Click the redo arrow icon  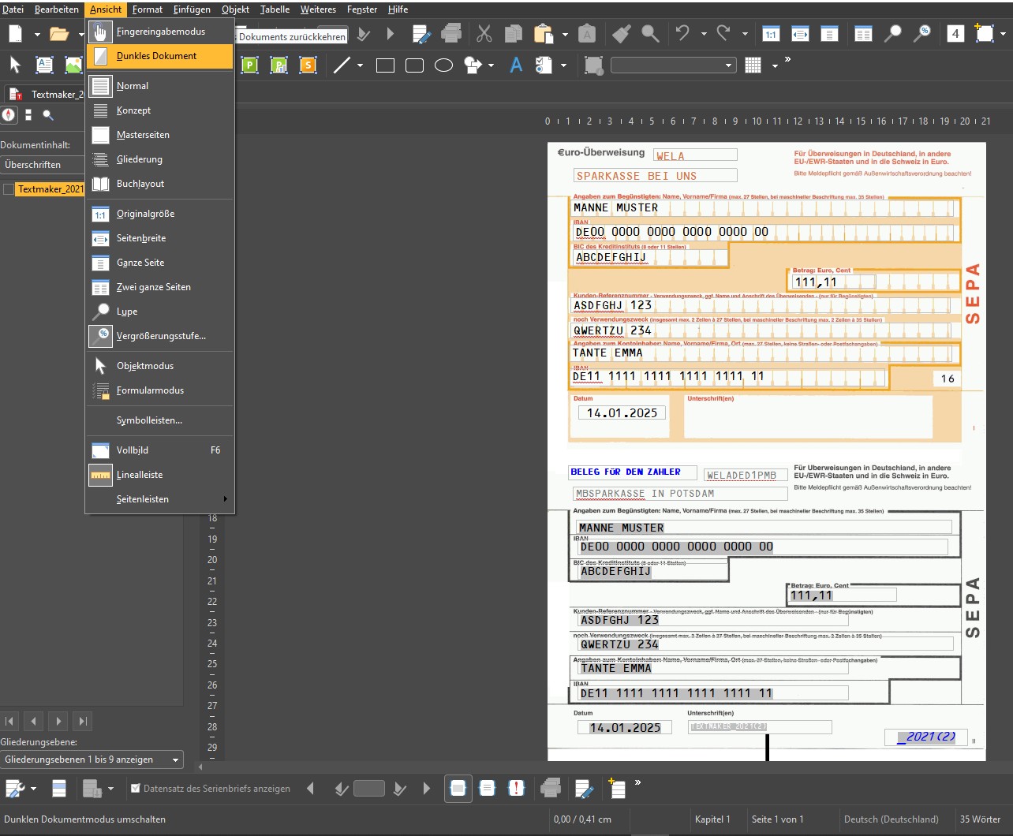point(723,34)
